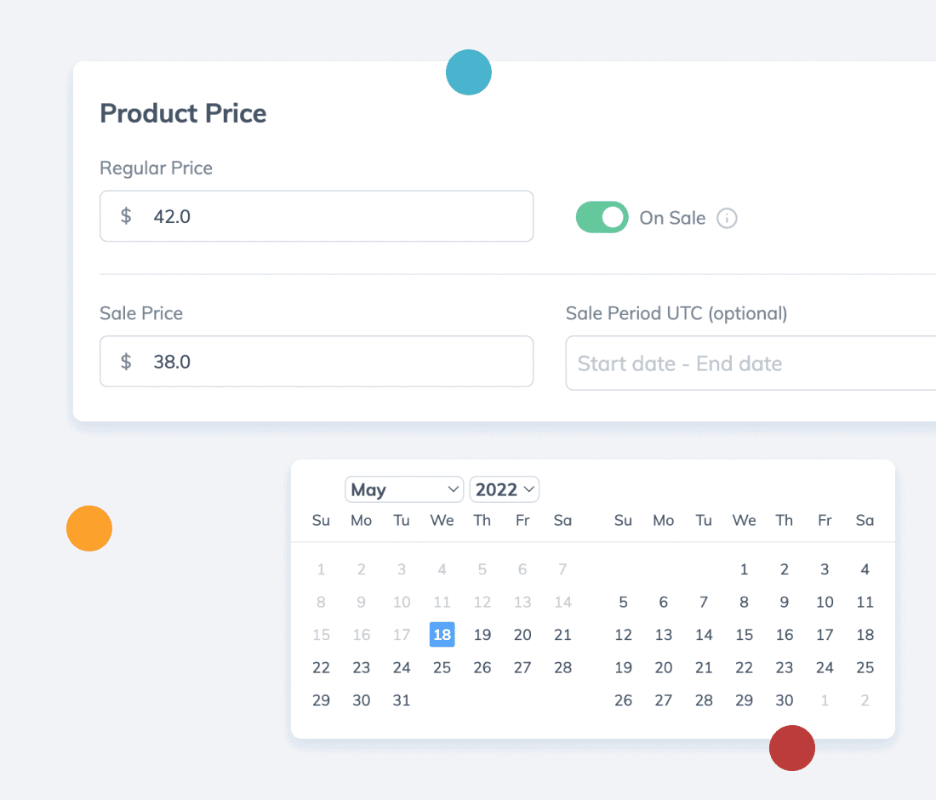
Task: Pick date 25 in May calendar
Action: (x=442, y=667)
